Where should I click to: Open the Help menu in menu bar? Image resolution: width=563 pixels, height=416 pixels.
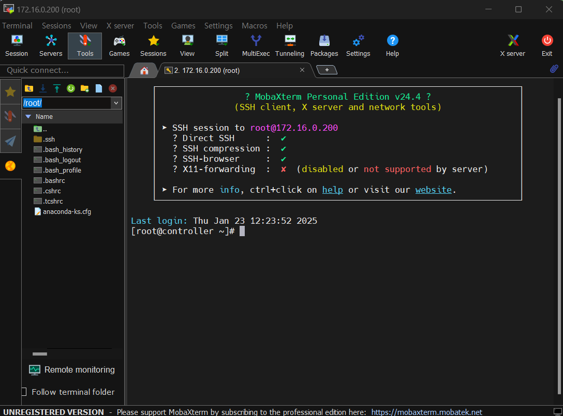285,26
